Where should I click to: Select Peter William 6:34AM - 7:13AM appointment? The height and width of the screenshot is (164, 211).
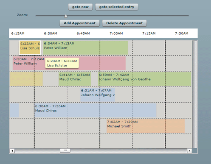click(x=86, y=47)
